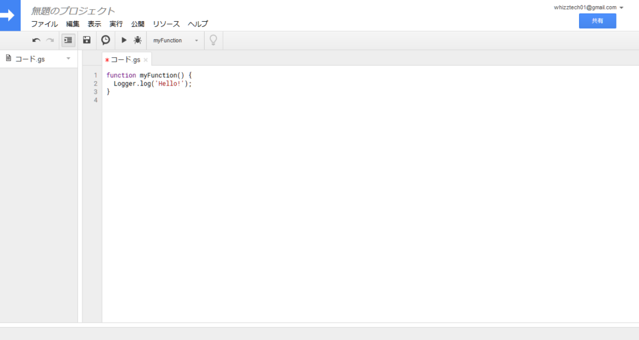Toggle the indent toolbar button
This screenshot has width=639, height=340.
pyautogui.click(x=68, y=40)
